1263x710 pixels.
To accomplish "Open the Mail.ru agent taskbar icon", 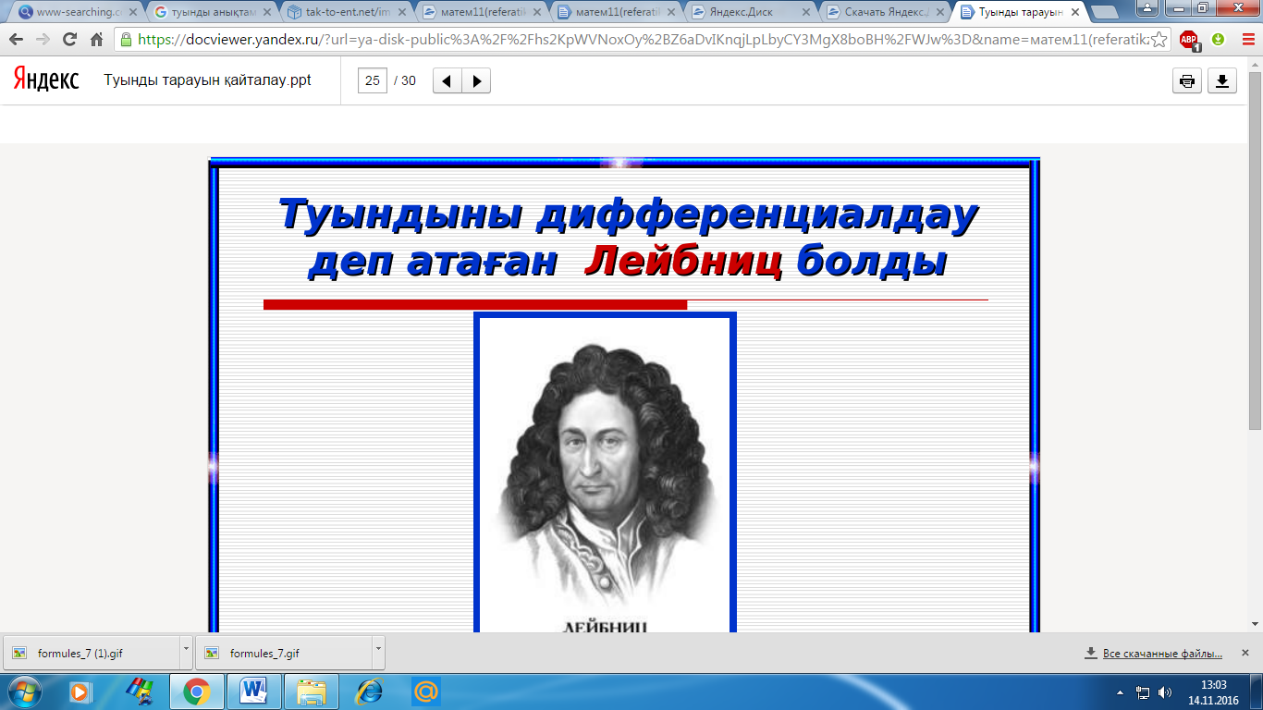I will pyautogui.click(x=426, y=692).
